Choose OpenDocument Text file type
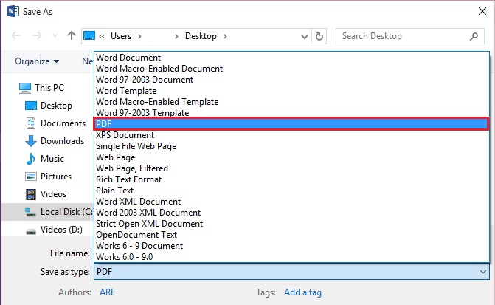 click(291, 235)
